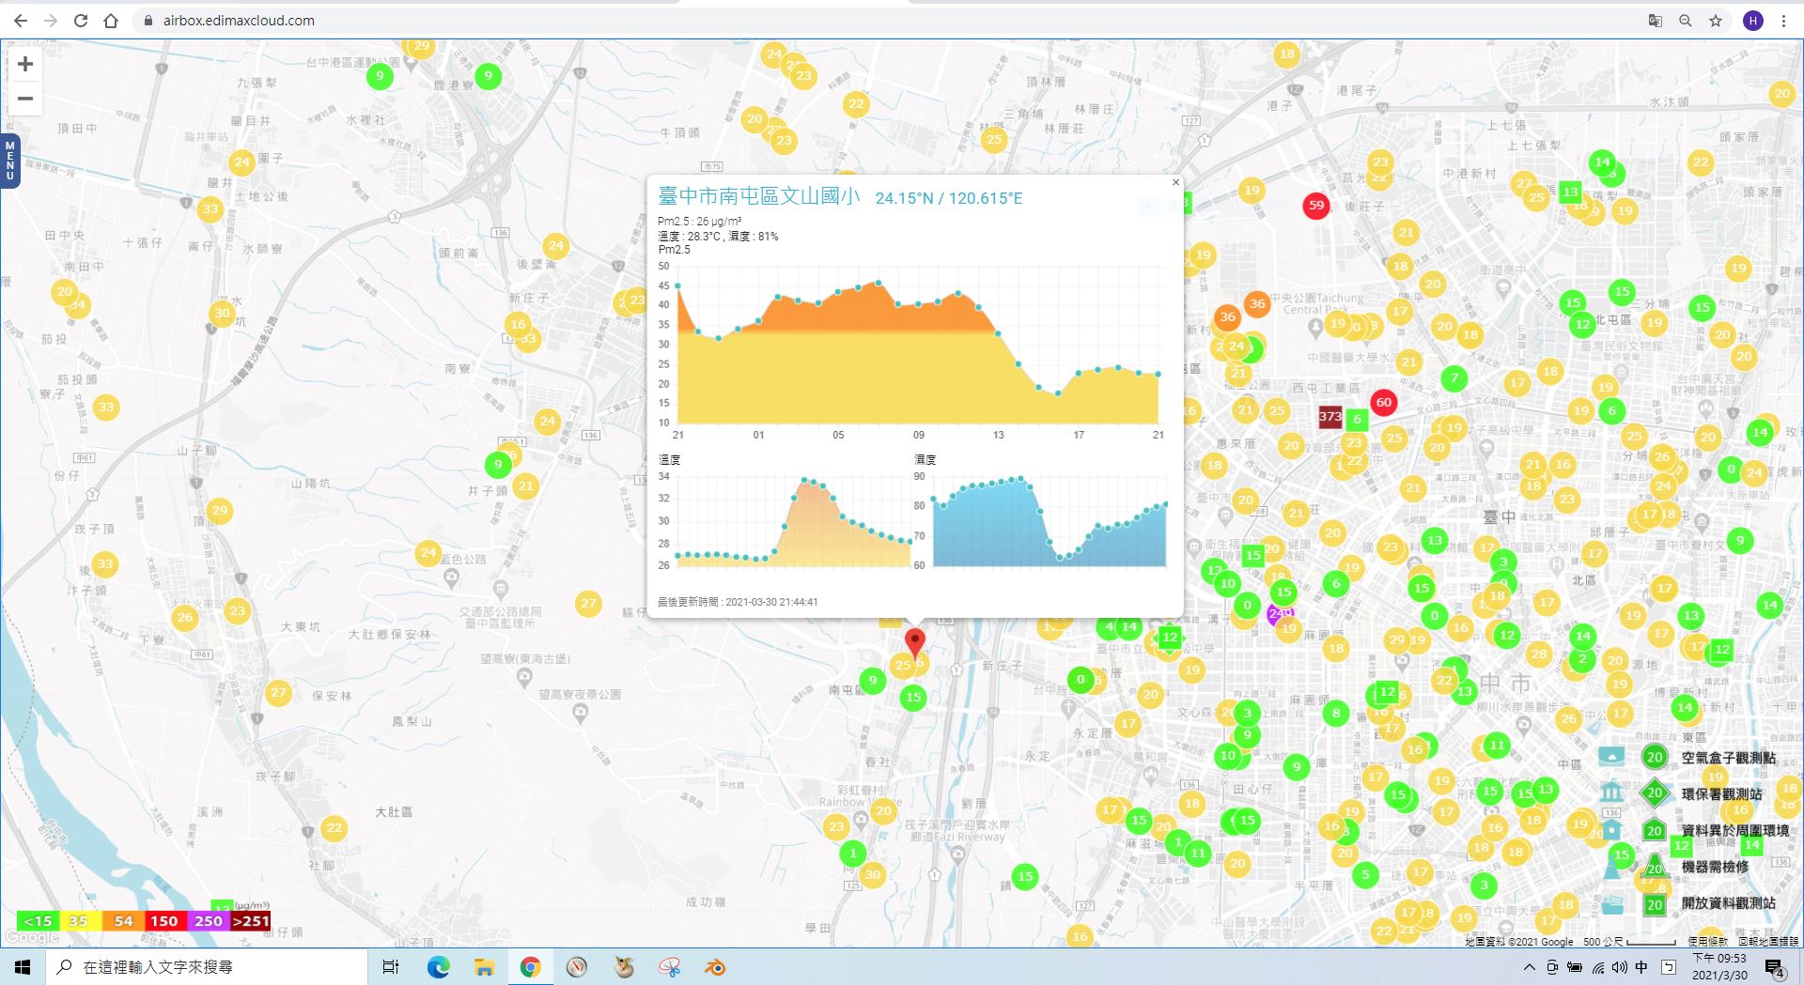Show hidden system tray icons
The width and height of the screenshot is (1804, 985).
[x=1529, y=967]
